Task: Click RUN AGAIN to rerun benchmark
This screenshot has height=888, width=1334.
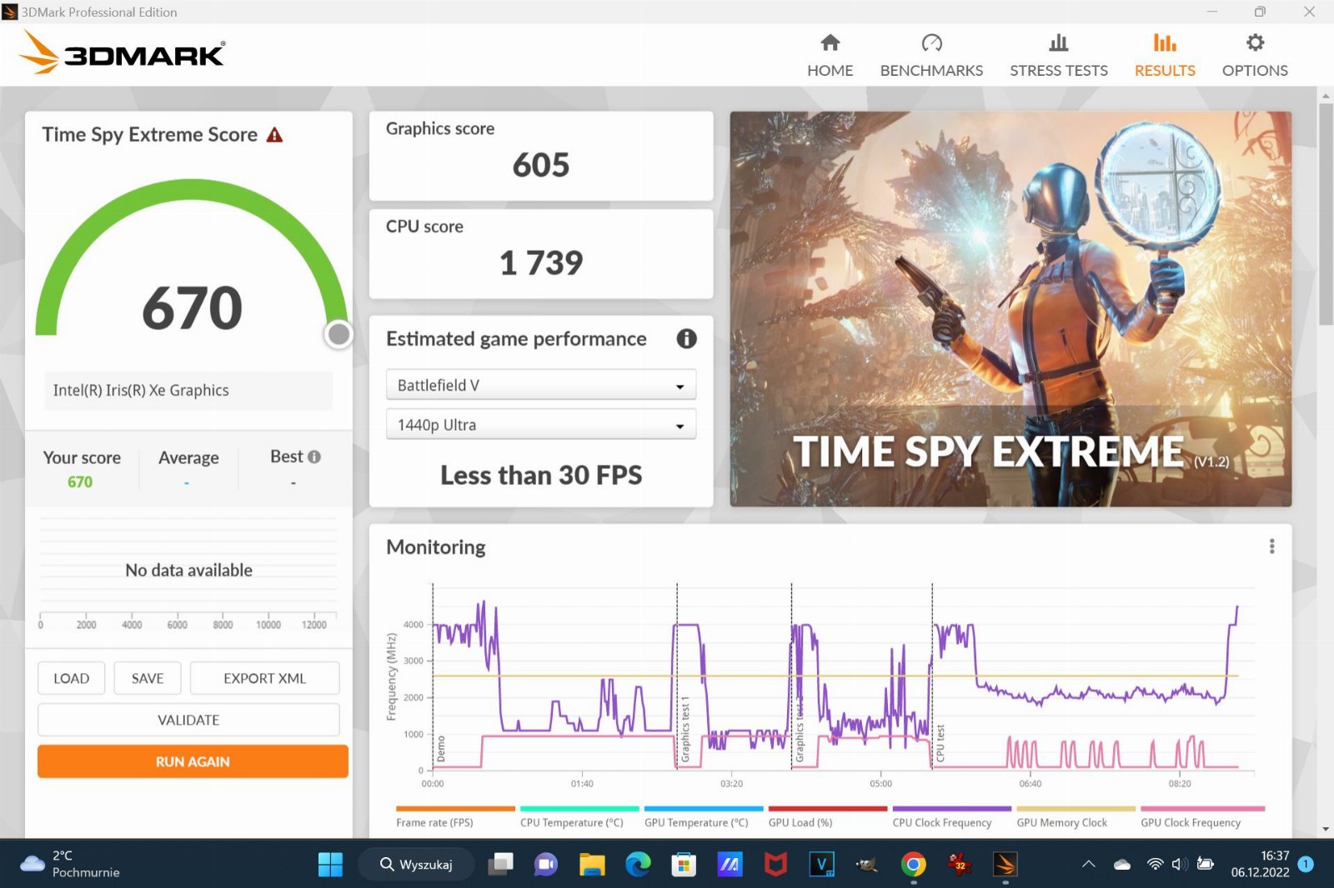Action: click(193, 761)
